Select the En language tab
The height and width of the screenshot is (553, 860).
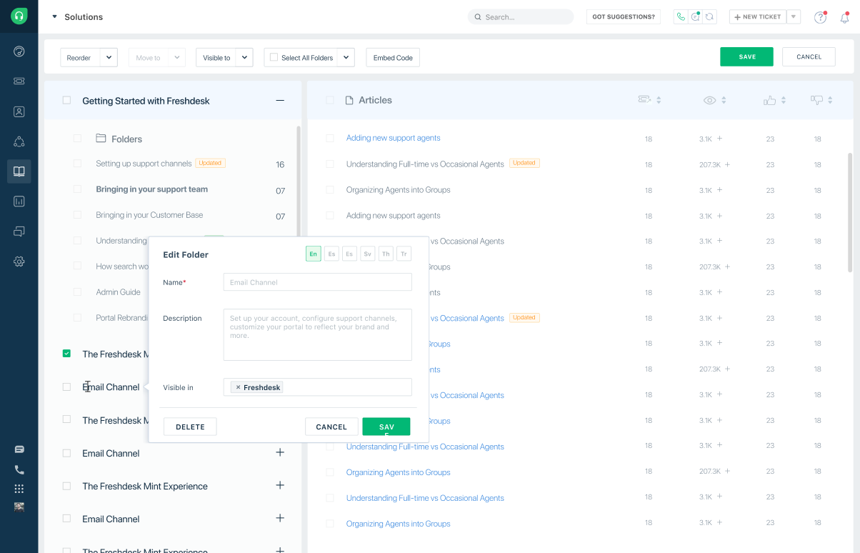pyautogui.click(x=313, y=254)
